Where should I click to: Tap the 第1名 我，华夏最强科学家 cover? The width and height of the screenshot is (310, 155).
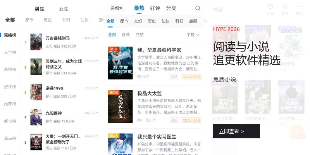pyautogui.click(x=121, y=63)
